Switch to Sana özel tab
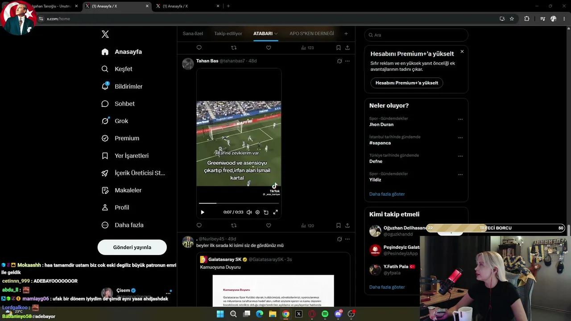Screen dimensions: 571x321 point(193,33)
